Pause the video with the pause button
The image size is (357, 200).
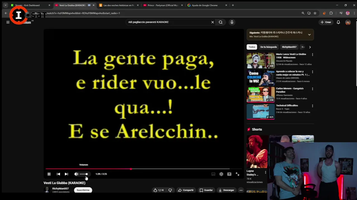tap(49, 174)
